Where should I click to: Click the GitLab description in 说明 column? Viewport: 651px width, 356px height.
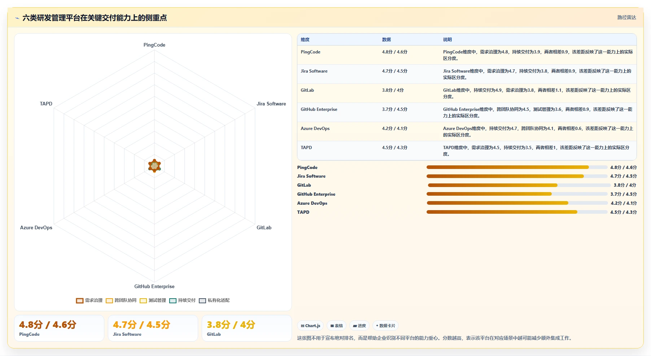pos(537,94)
